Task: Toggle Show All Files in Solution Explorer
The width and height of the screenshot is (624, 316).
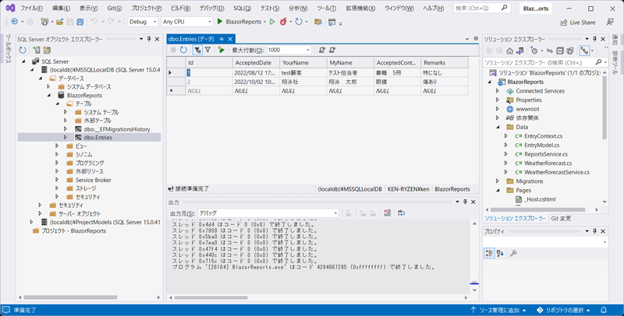Action: click(x=570, y=51)
